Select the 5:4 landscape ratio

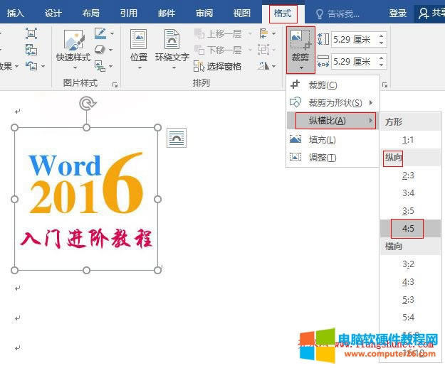(410, 317)
